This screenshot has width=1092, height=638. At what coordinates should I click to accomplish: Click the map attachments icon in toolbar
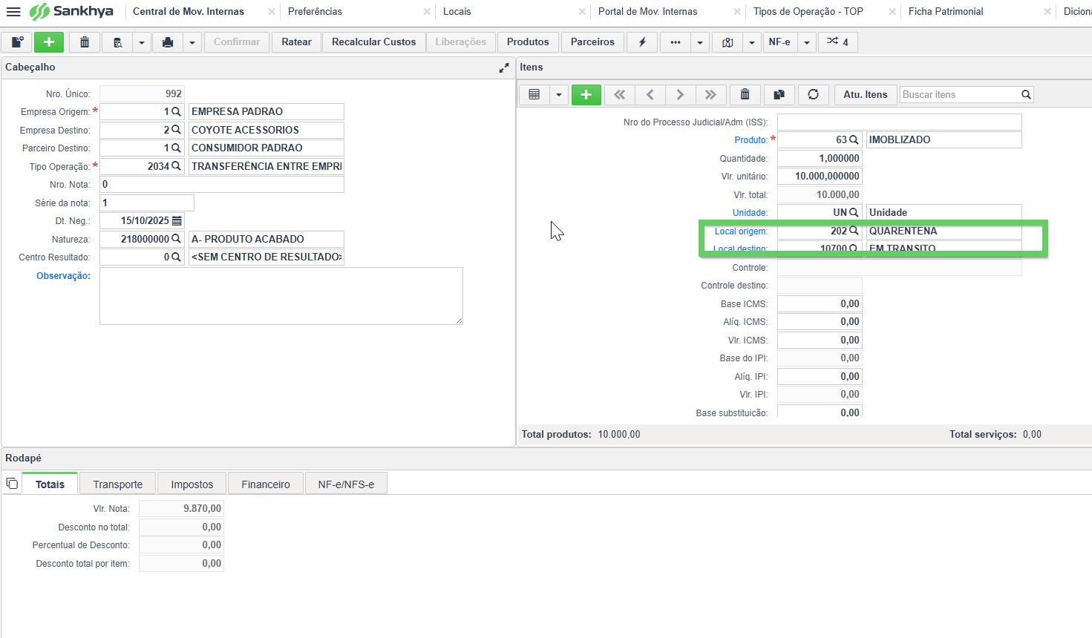point(728,42)
